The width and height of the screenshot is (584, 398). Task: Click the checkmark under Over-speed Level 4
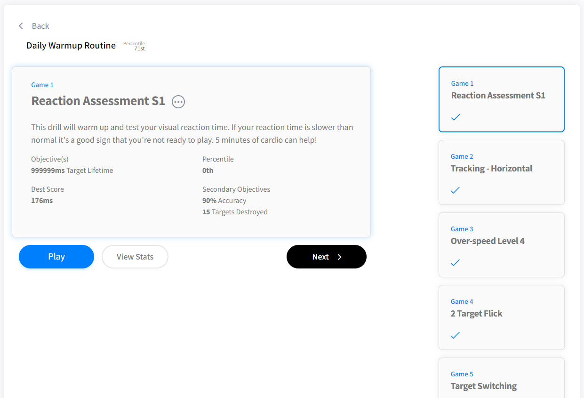tap(455, 263)
